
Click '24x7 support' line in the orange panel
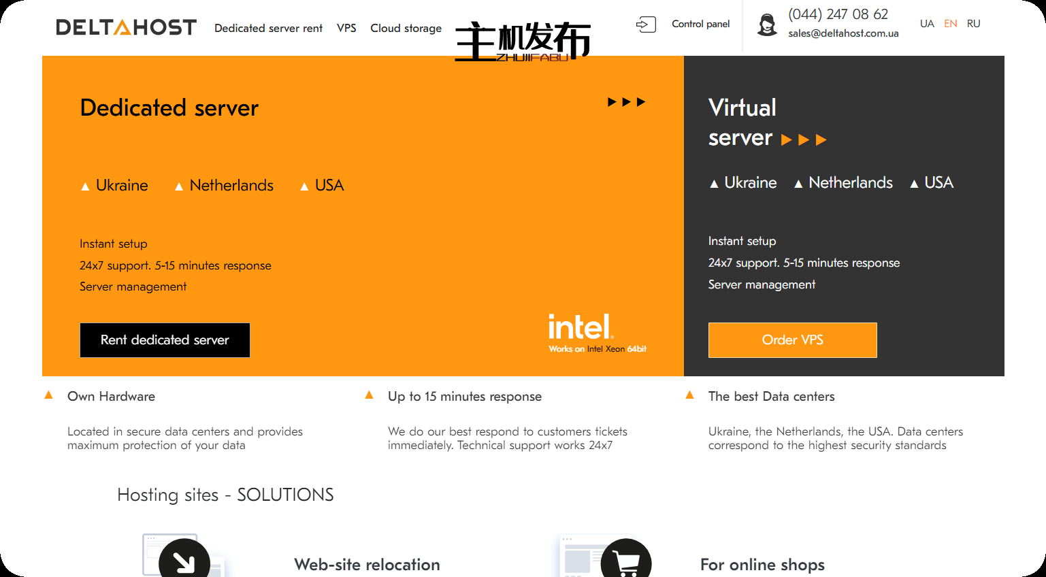176,265
